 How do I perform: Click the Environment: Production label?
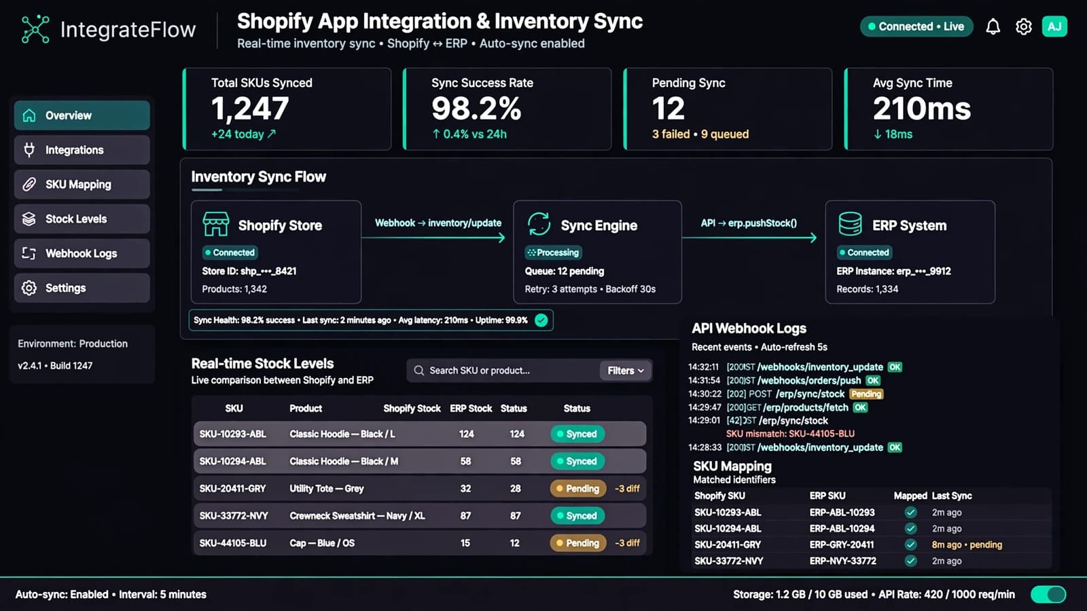[x=73, y=344]
